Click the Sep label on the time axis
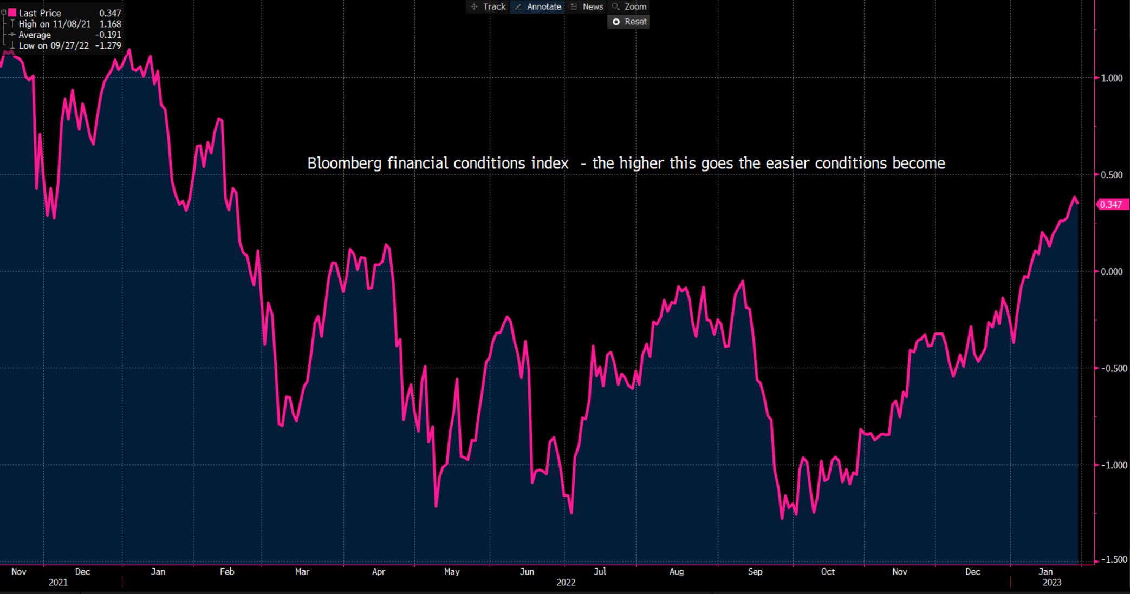Viewport: 1130px width, 594px height. coord(755,572)
